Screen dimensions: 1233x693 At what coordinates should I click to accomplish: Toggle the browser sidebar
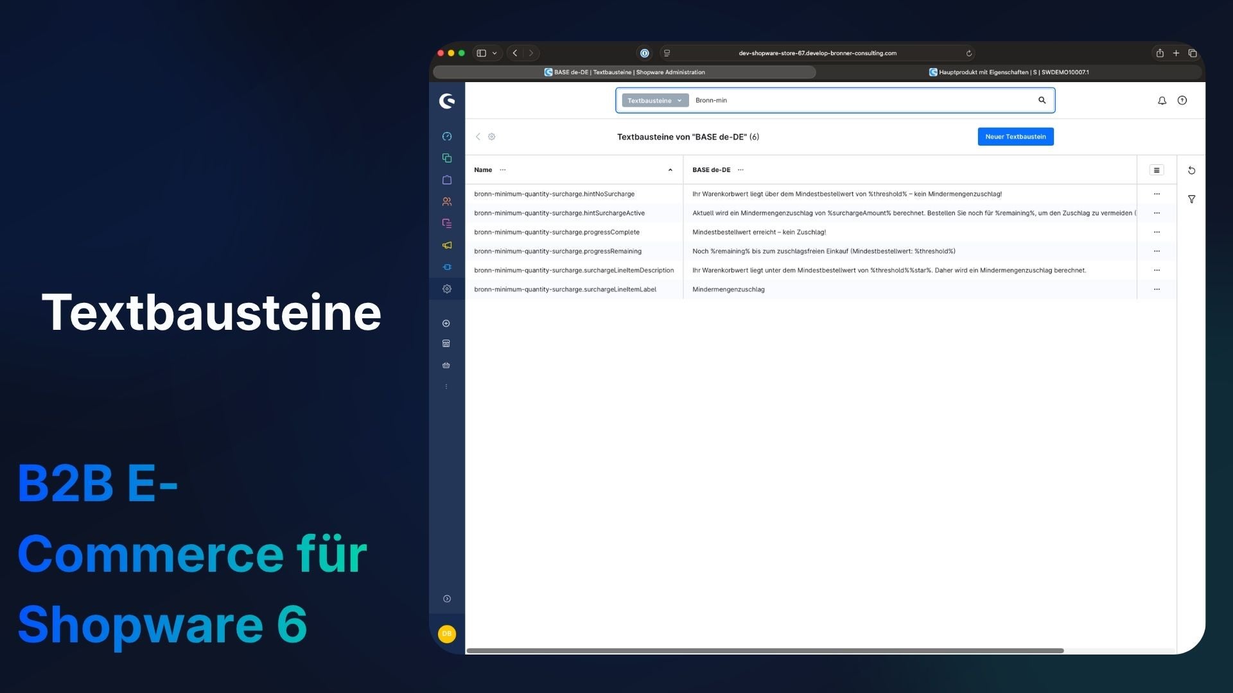click(x=482, y=53)
